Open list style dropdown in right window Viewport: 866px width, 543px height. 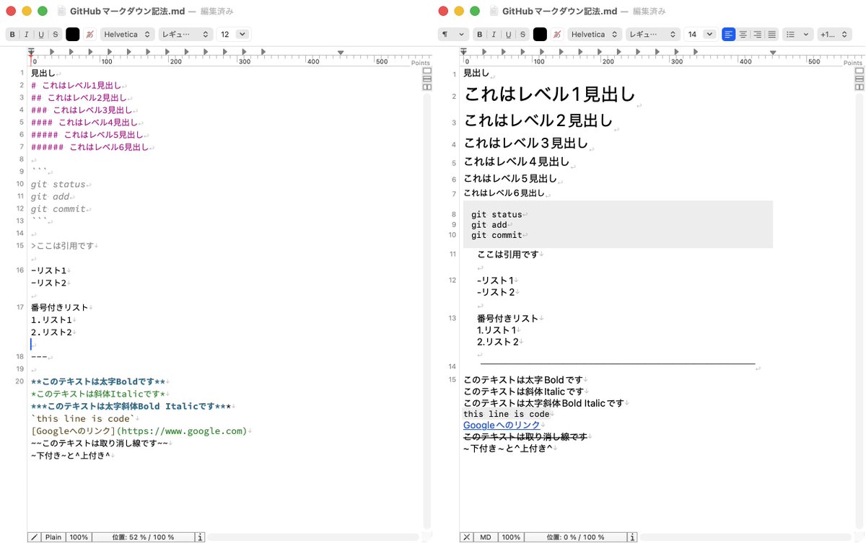798,34
